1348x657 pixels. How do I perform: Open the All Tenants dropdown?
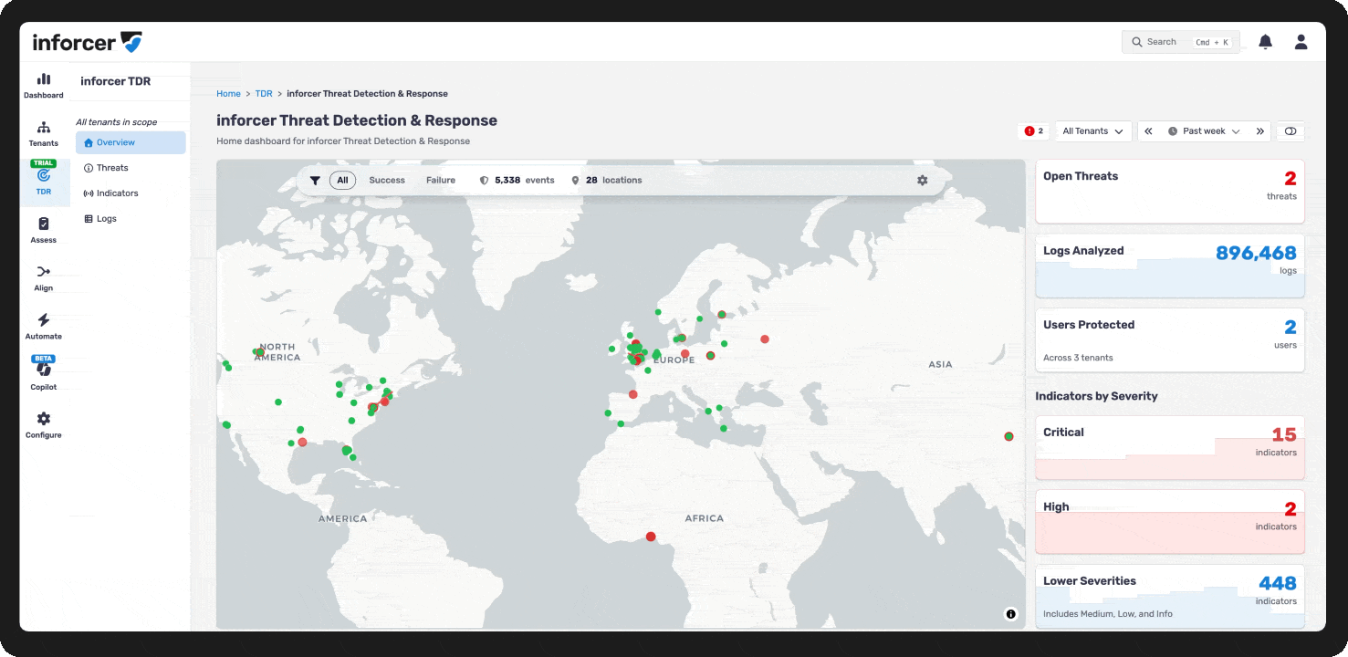point(1093,131)
